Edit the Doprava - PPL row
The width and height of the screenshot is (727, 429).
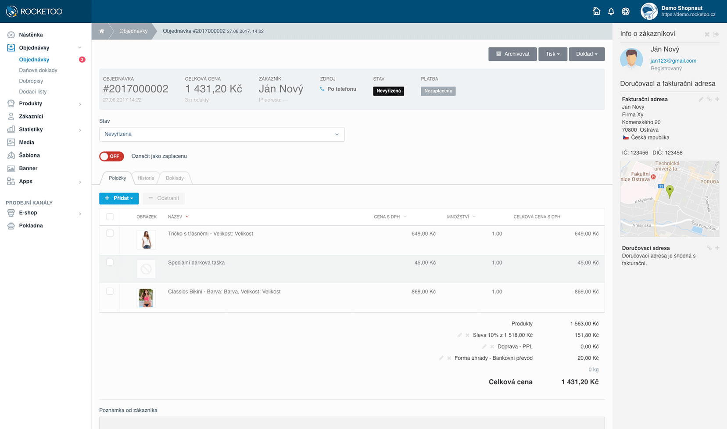(x=484, y=347)
